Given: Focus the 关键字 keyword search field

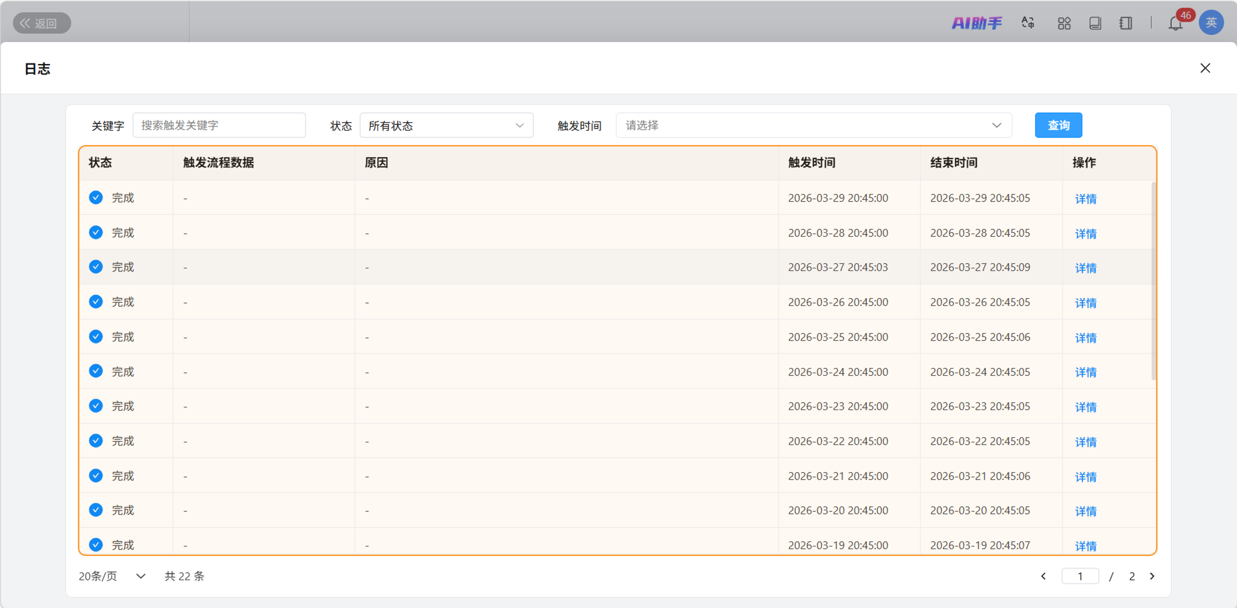Looking at the screenshot, I should (219, 125).
